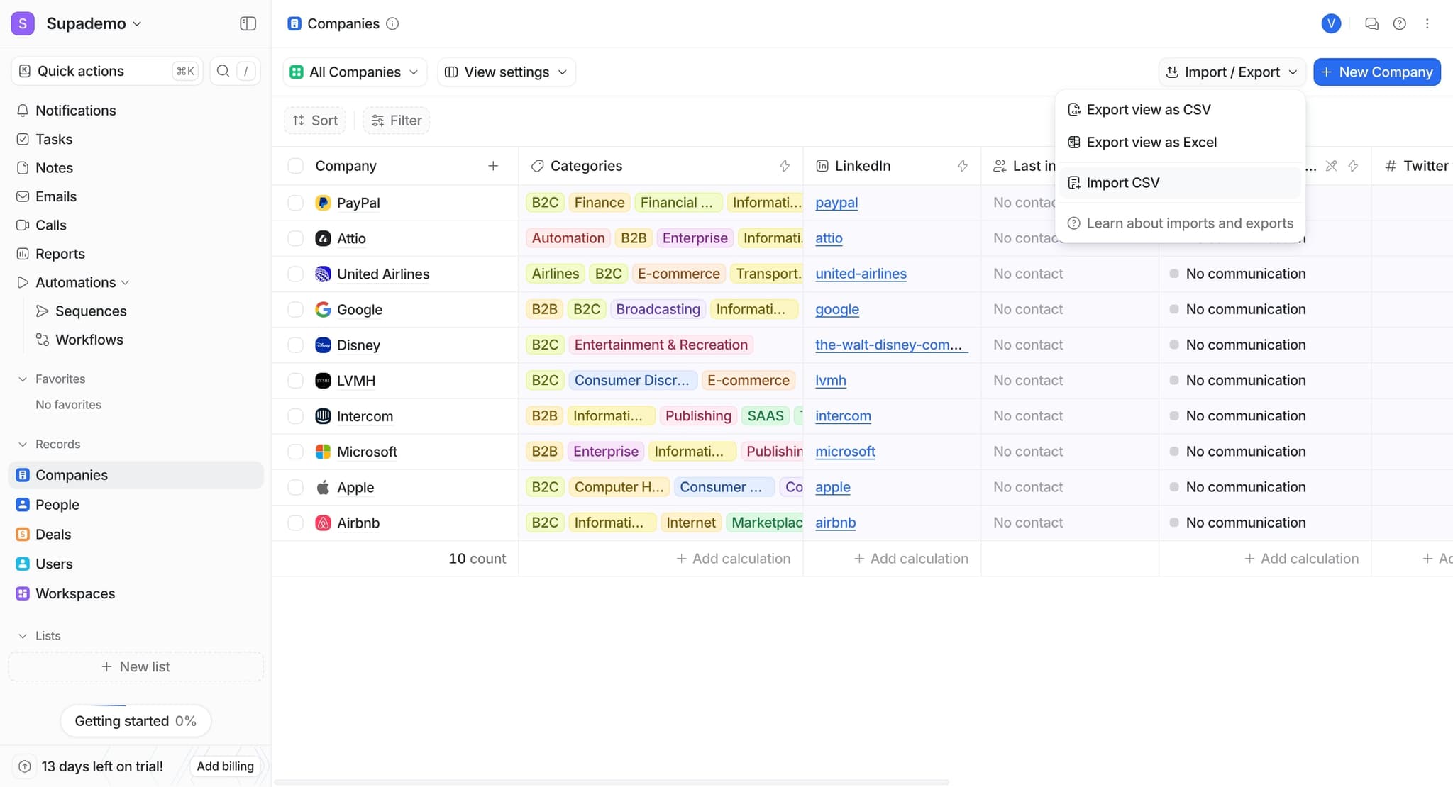Open the View settings dropdown
This screenshot has height=787, width=1453.
click(x=505, y=71)
